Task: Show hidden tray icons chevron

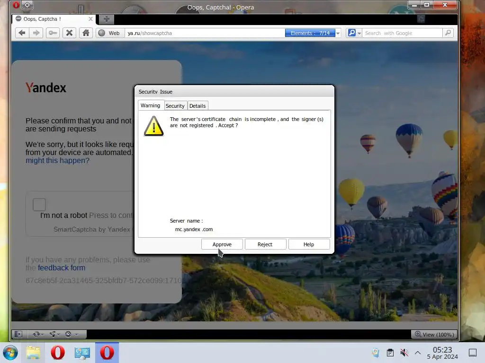Action: coord(418,353)
